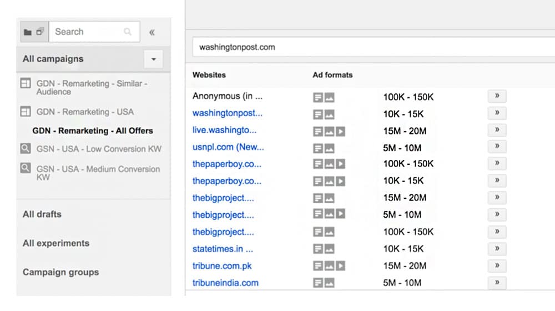Image resolution: width=555 pixels, height=311 pixels.
Task: Click 10K - 15K value in statetimes.in row
Action: click(x=403, y=249)
